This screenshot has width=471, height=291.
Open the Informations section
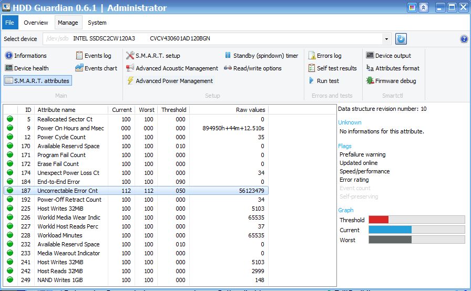[26, 56]
